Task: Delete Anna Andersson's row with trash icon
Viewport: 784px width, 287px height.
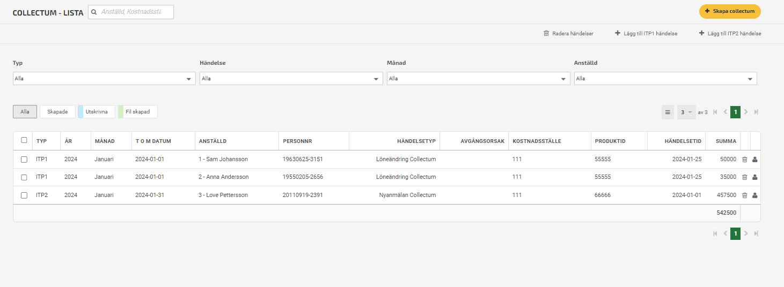Action: point(744,177)
